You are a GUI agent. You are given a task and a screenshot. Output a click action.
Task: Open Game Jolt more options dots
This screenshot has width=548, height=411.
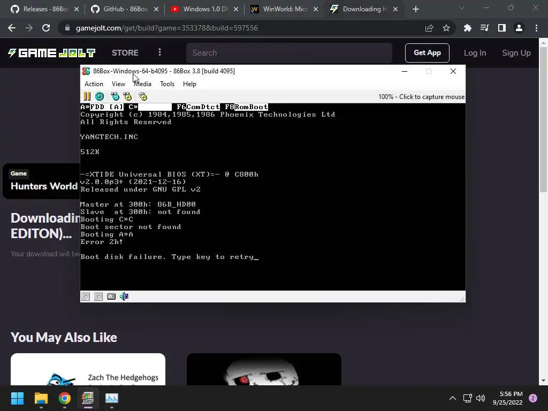coord(159,52)
